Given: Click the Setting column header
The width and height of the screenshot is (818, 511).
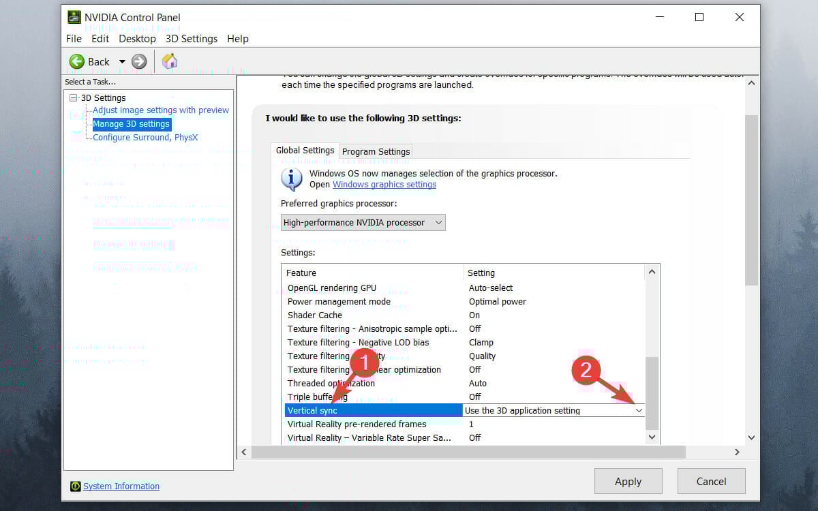Looking at the screenshot, I should click(x=554, y=273).
